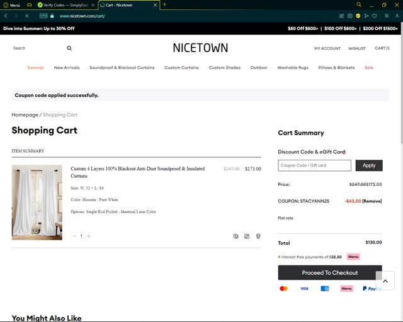
Task: Select the Cart - Nicetown tab
Action: (128, 5)
